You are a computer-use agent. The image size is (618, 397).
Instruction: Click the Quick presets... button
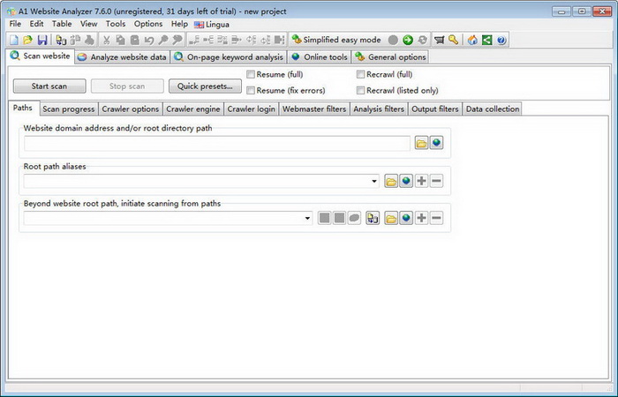coord(205,86)
